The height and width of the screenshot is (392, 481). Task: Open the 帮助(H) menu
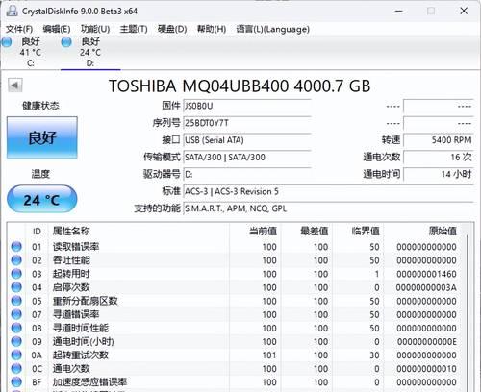tap(212, 29)
